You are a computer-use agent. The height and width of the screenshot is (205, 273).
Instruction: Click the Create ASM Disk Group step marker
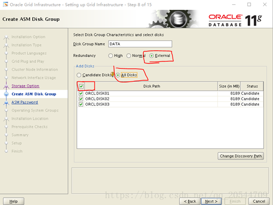pyautogui.click(x=6, y=94)
